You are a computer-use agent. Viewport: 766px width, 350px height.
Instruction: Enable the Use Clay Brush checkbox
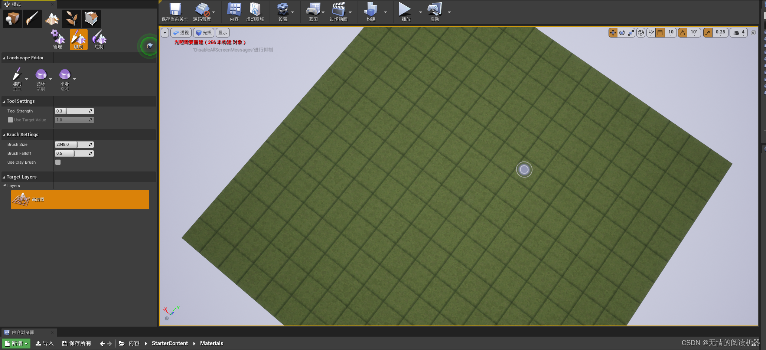click(x=58, y=162)
